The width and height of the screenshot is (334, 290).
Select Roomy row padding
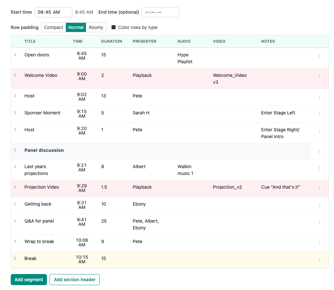[x=96, y=27]
